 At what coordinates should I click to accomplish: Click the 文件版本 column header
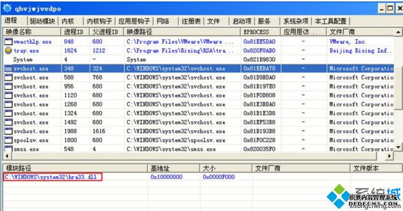[376, 168]
